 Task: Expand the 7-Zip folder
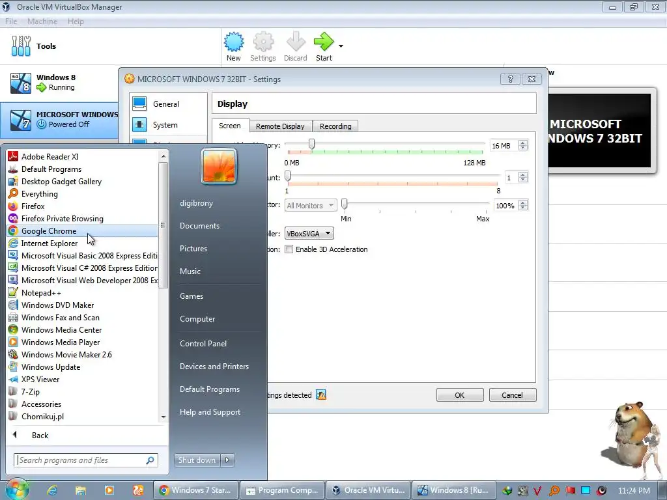(83, 391)
